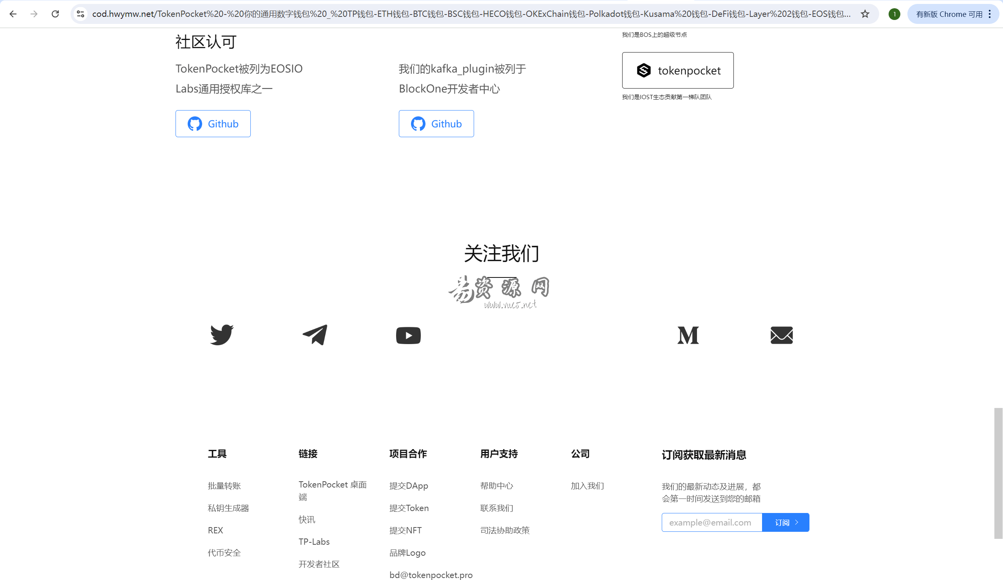1003x580 pixels.
Task: Click the address bar URL
Action: (471, 14)
